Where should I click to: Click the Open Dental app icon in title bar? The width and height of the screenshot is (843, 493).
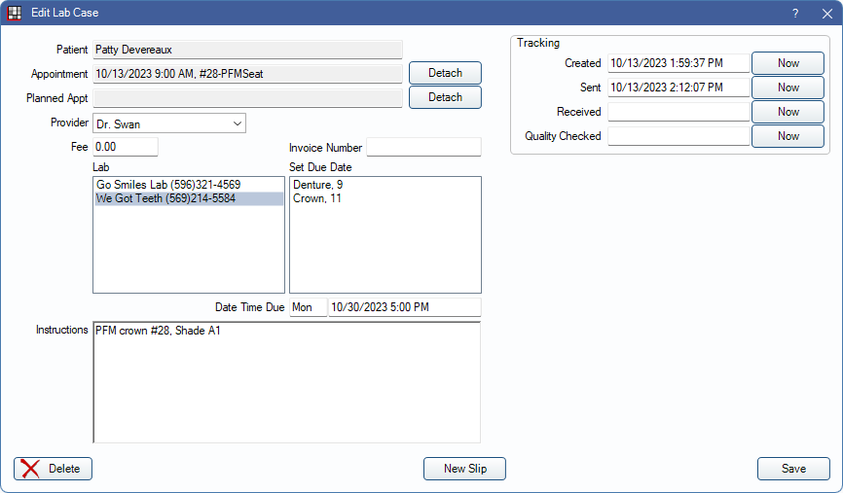(x=15, y=13)
